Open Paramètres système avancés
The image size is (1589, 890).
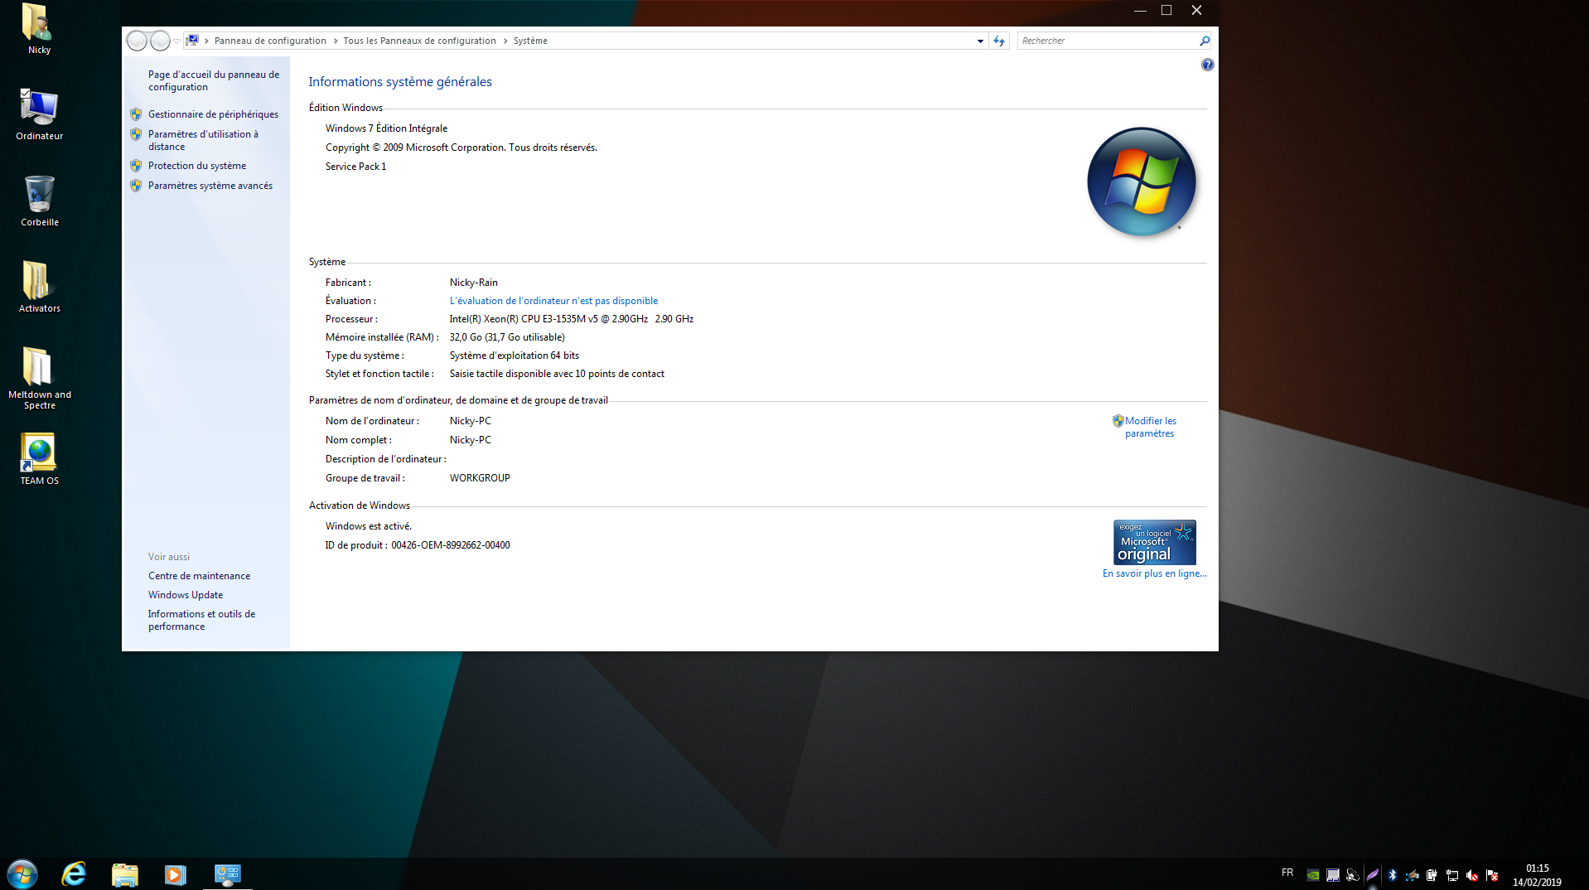[210, 186]
